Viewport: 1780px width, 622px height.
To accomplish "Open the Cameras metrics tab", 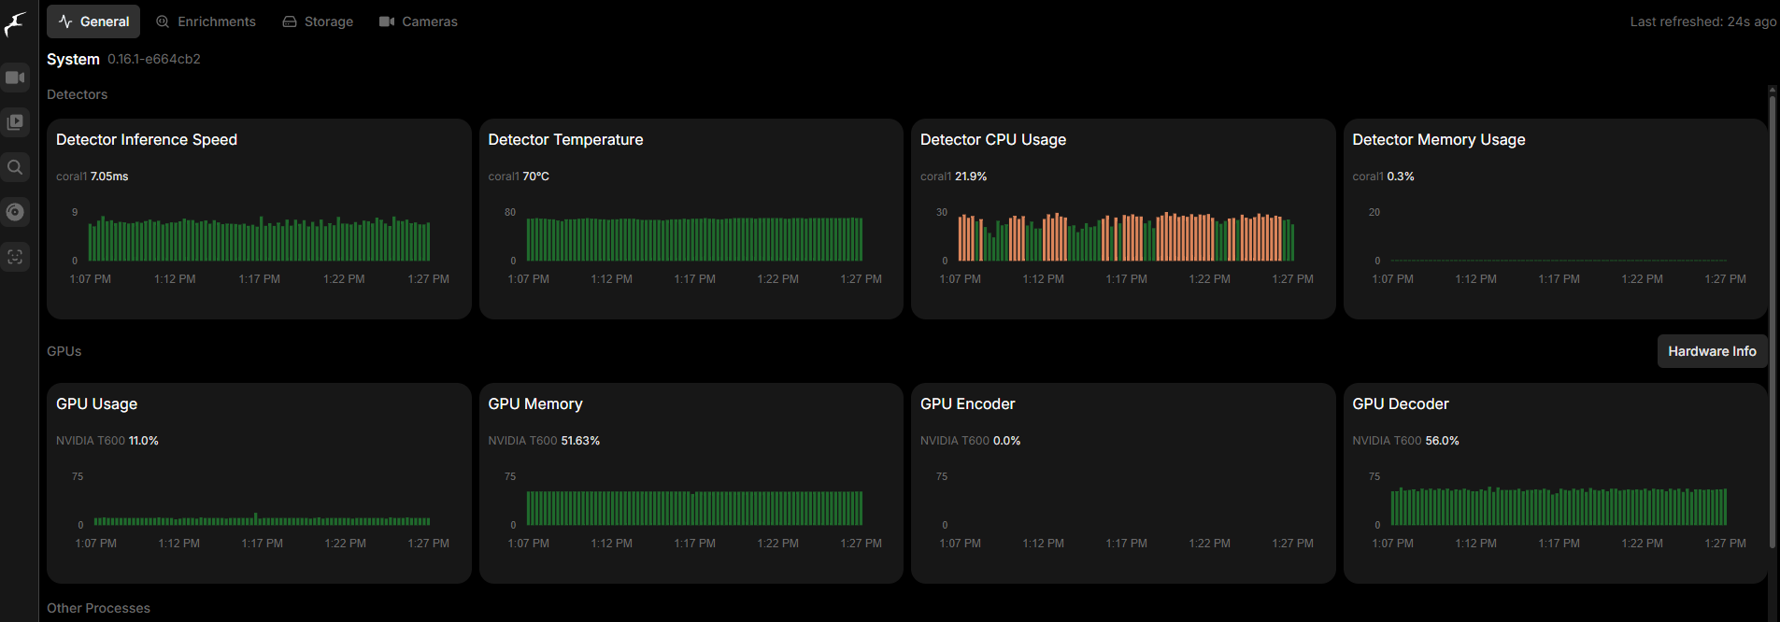I will tap(419, 21).
